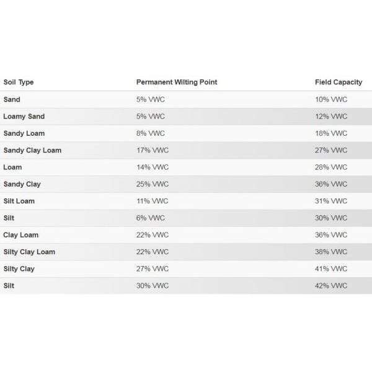Click the Soil Type column header
Viewport: 372px width, 372px height.
[19, 82]
